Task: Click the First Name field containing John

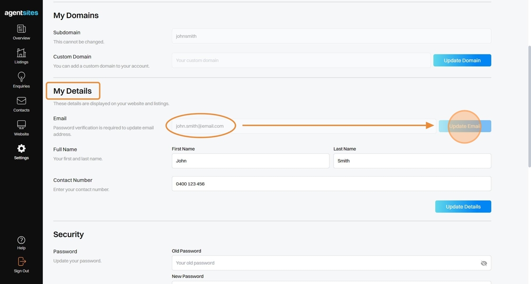Action: point(250,161)
